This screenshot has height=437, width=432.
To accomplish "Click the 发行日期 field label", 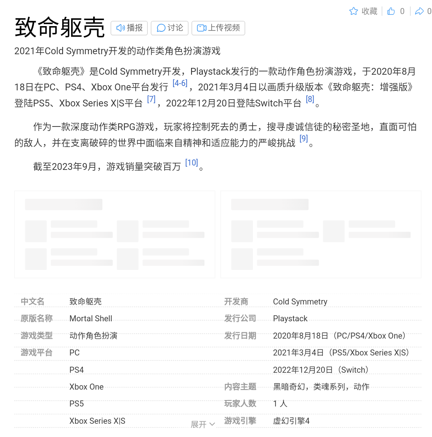I will (x=240, y=335).
